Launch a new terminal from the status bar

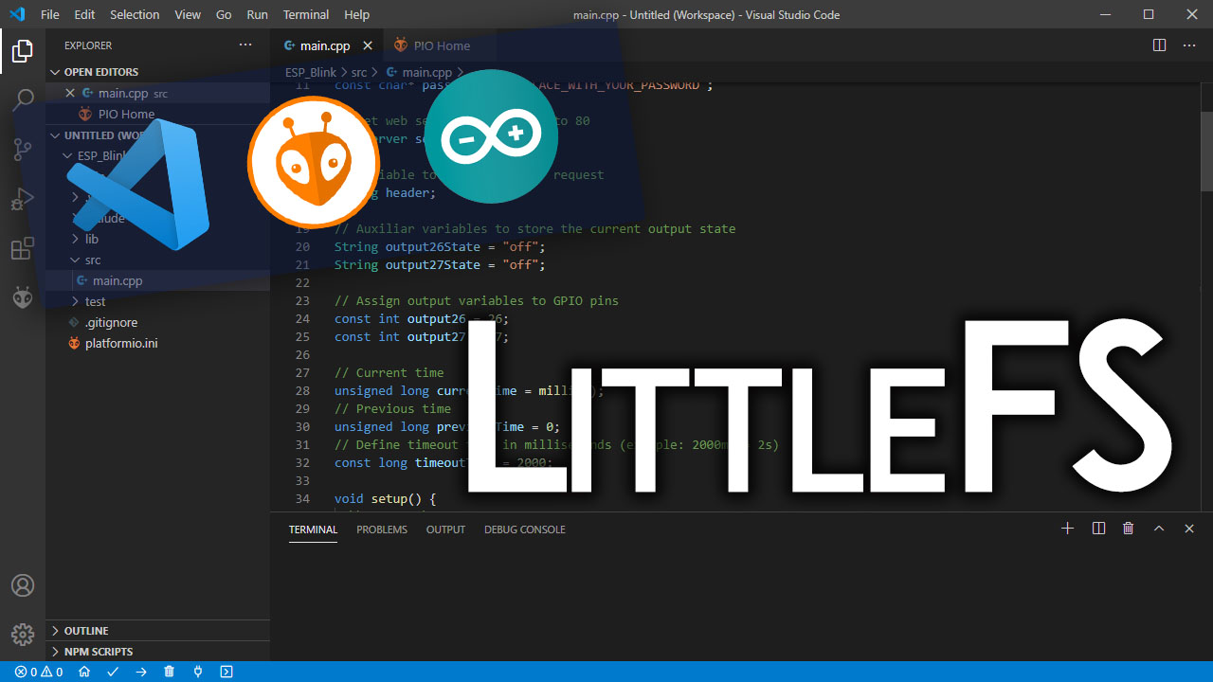click(226, 672)
